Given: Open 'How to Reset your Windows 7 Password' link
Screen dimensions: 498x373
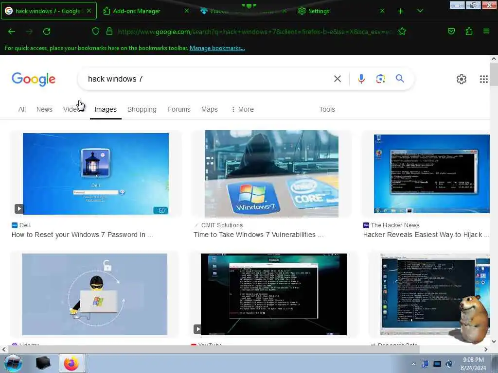Looking at the screenshot, I should pos(82,235).
